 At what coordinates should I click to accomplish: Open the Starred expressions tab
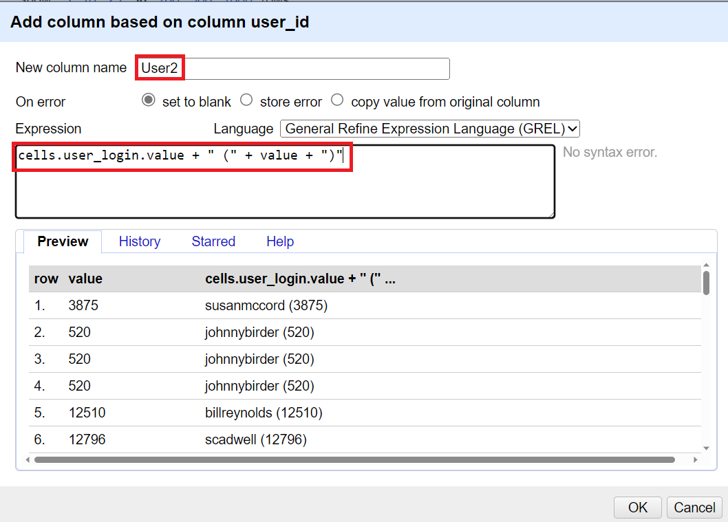coord(213,241)
